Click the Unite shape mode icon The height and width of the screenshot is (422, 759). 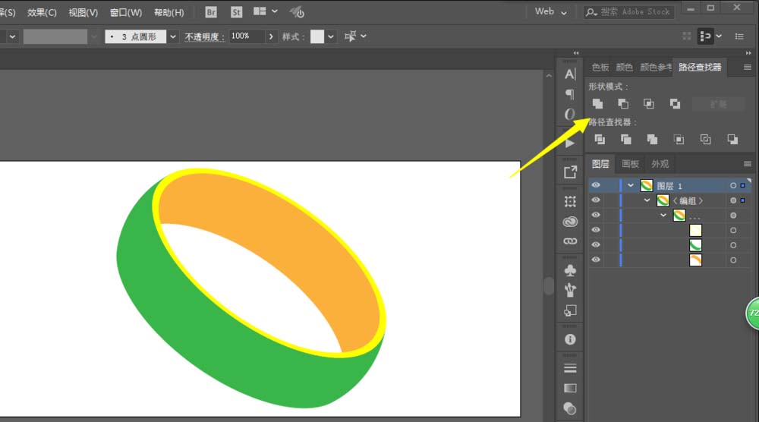point(598,103)
